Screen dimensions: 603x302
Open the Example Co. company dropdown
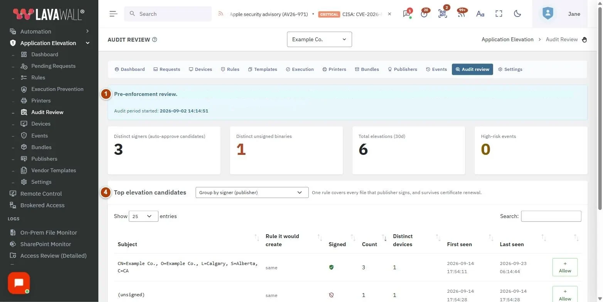319,39
